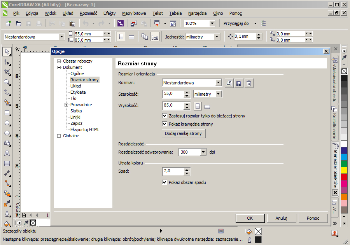
Task: Confirm the Opcje dialog with OK
Action: click(x=250, y=218)
